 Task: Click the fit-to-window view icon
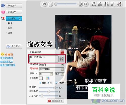click(x=80, y=4)
